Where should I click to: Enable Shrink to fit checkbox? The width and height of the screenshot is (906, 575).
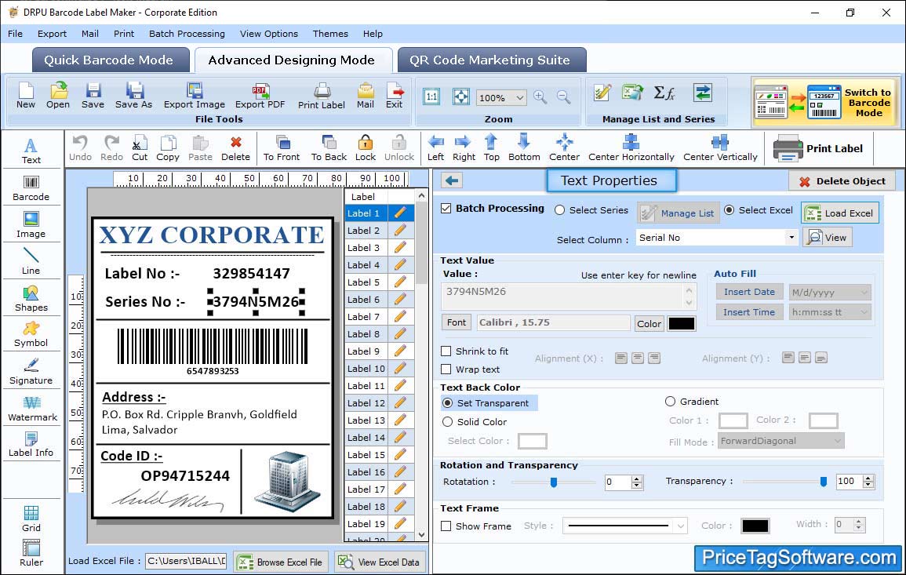tap(446, 351)
